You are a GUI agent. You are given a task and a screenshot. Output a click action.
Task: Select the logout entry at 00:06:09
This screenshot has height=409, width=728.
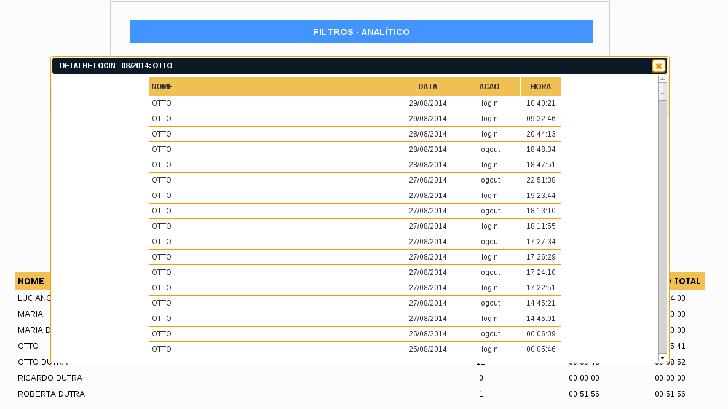point(355,334)
